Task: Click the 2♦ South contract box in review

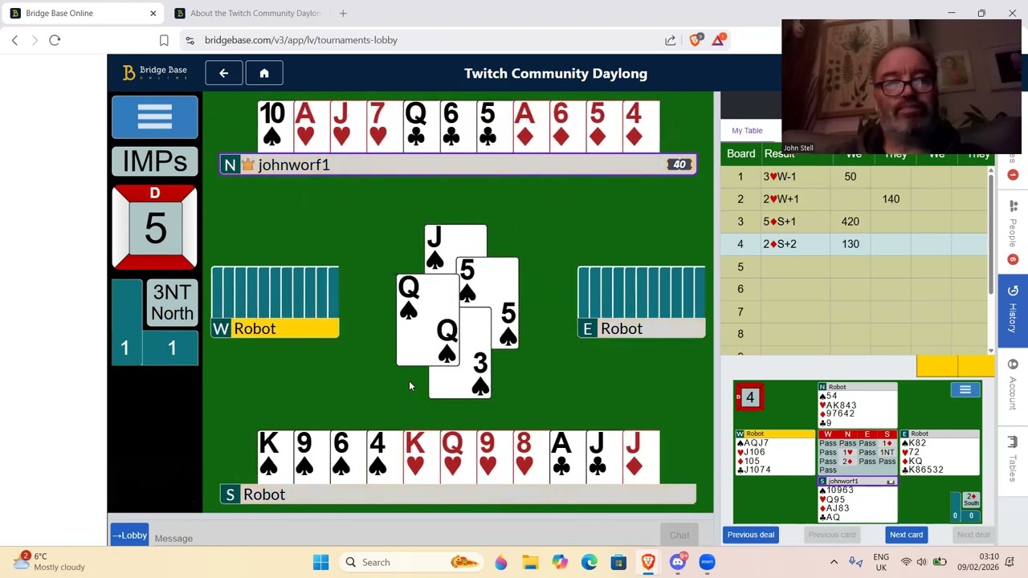Action: [x=971, y=501]
